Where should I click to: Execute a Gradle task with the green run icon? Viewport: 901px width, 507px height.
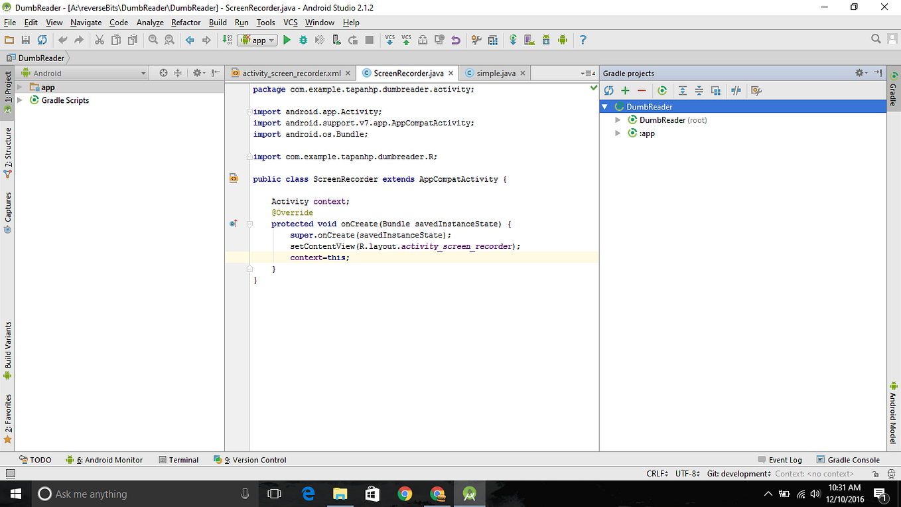(662, 90)
